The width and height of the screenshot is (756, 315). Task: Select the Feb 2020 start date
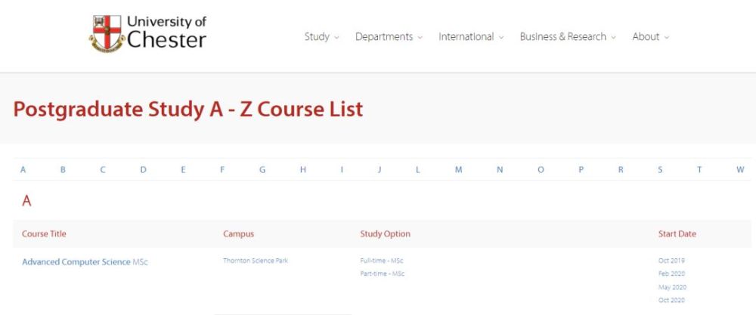coord(671,273)
